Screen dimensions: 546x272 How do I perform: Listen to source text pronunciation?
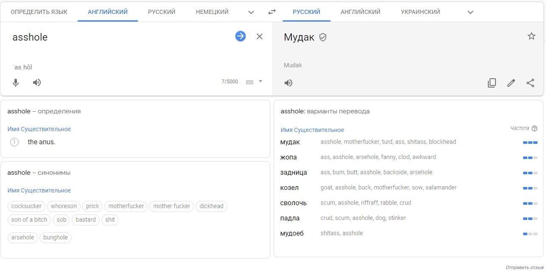click(x=37, y=82)
